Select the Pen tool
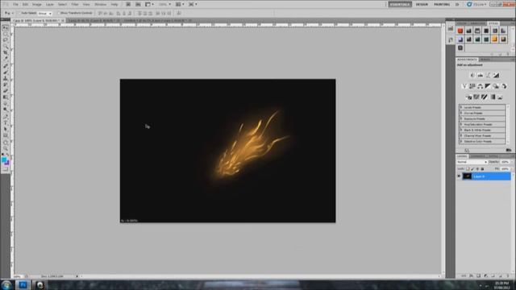This screenshot has height=290, width=516. (6, 117)
